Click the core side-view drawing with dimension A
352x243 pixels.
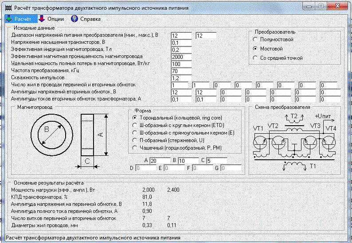93,140
